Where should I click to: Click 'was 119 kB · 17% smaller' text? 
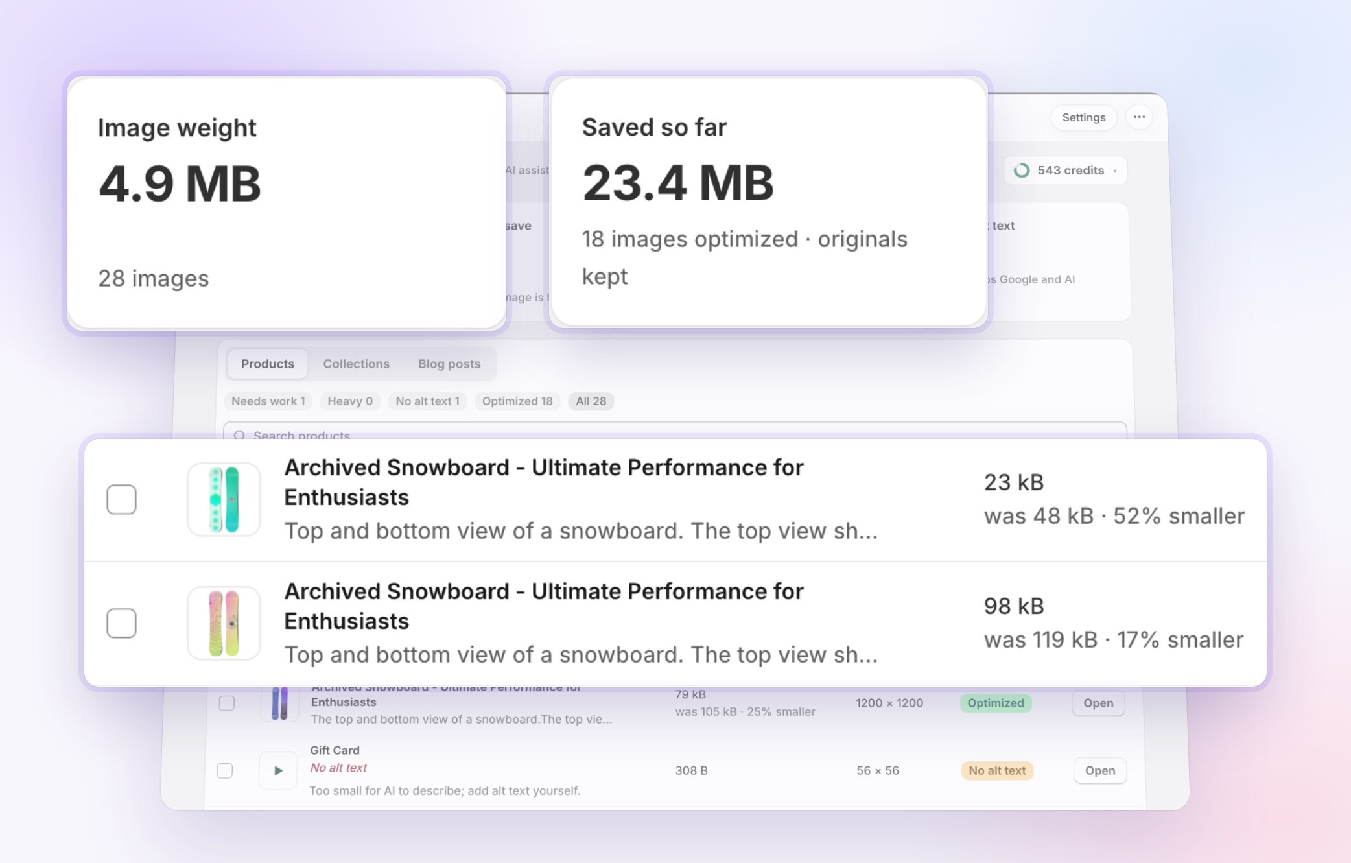pyautogui.click(x=1114, y=640)
